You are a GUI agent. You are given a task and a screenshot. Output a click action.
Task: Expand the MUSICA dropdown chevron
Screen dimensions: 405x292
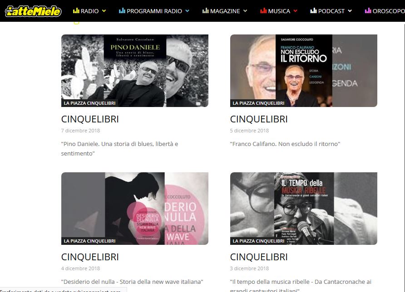[296, 11]
